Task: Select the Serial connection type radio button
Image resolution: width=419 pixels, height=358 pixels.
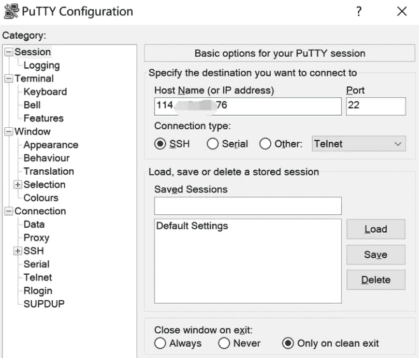Action: tap(212, 144)
